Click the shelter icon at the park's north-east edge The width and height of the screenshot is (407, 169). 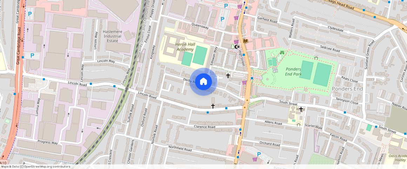pyautogui.click(x=316, y=58)
